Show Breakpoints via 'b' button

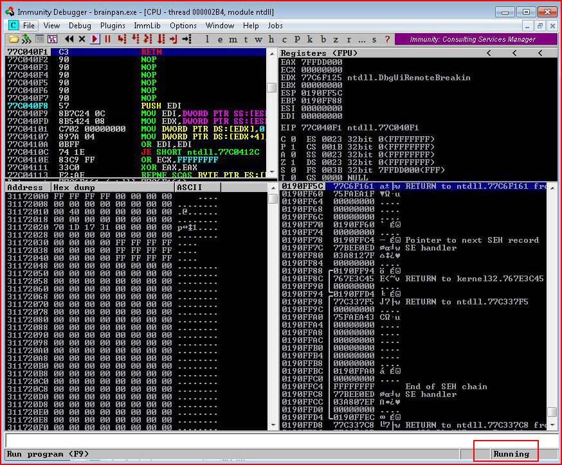(x=323, y=39)
